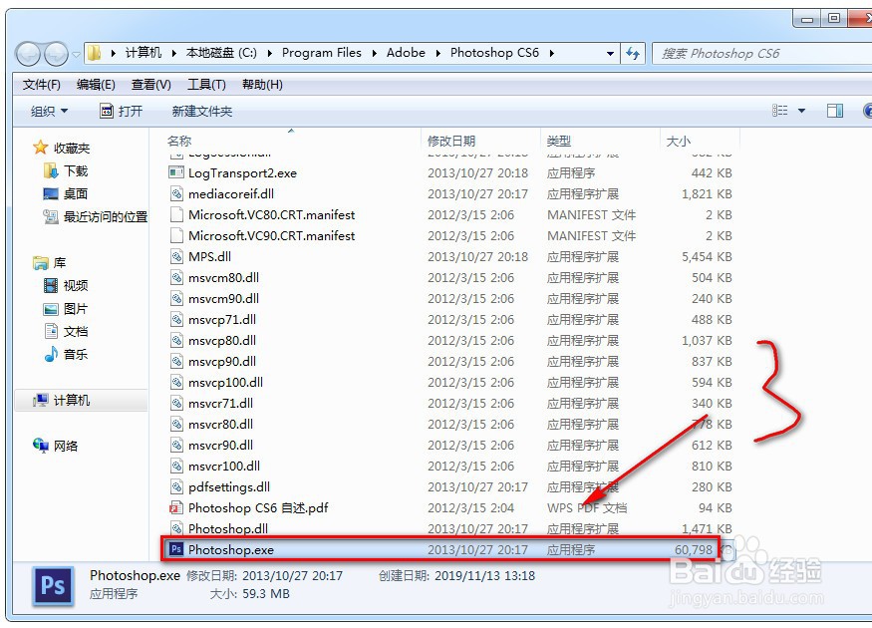Click the msvcp100.dll file icon
The width and height of the screenshot is (872, 628).
(x=176, y=382)
